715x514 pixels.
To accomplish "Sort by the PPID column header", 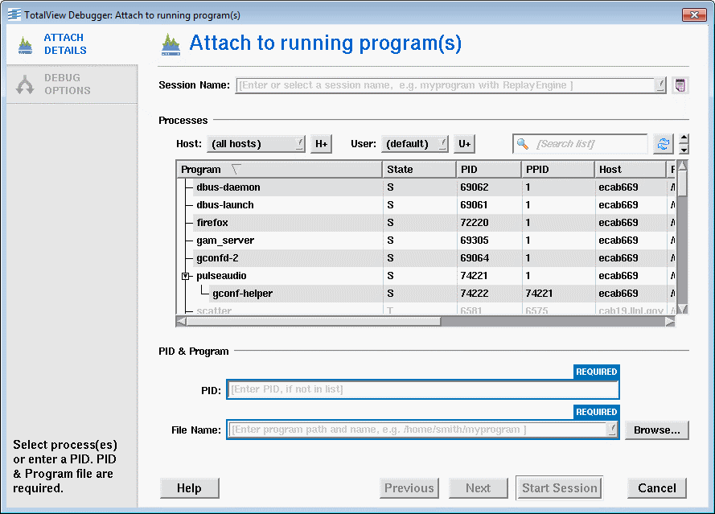I will tap(557, 170).
